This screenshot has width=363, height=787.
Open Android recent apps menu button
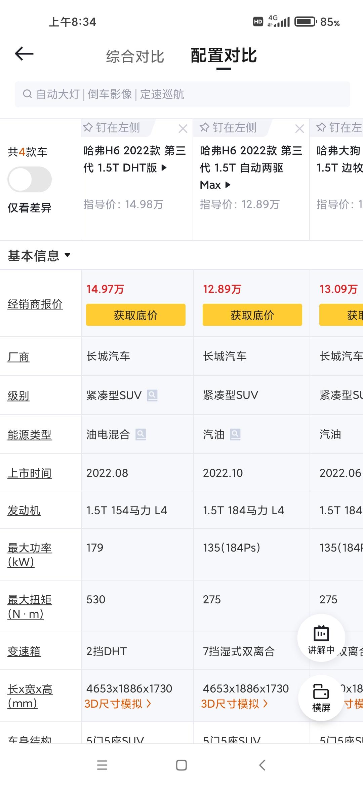102,765
